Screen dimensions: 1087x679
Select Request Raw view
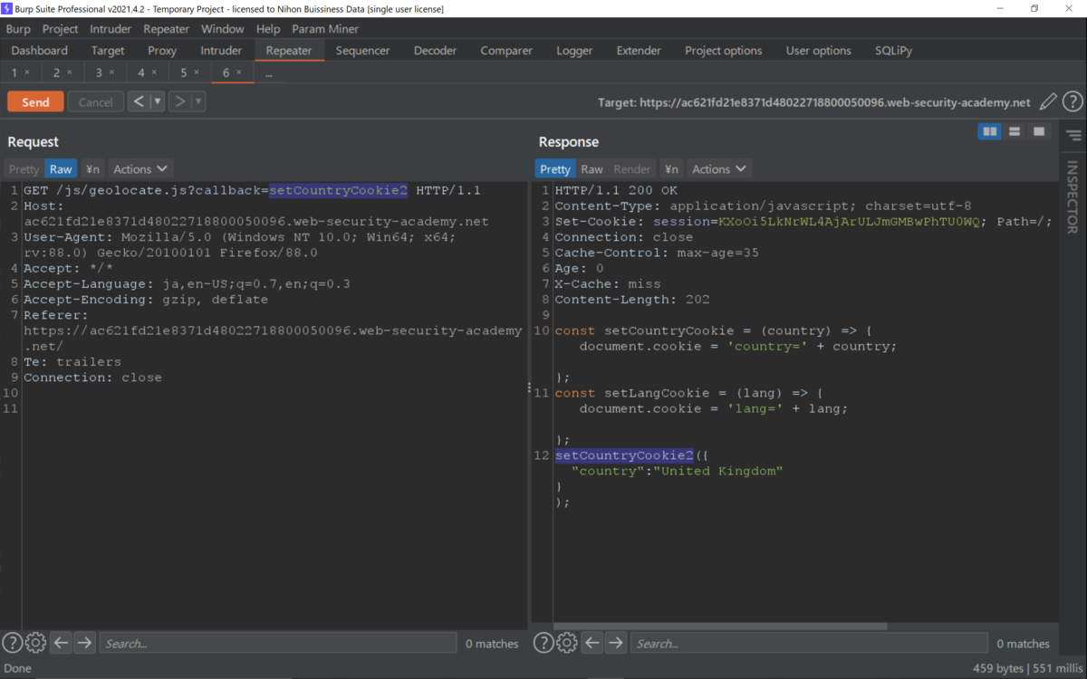pyautogui.click(x=61, y=169)
